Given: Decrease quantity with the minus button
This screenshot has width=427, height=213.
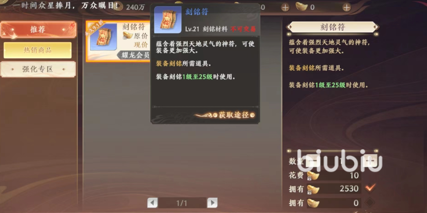Looking at the screenshot, I should click(311, 161).
